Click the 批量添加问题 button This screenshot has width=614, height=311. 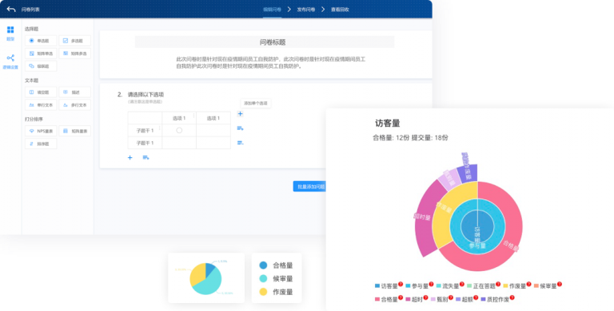click(x=309, y=187)
